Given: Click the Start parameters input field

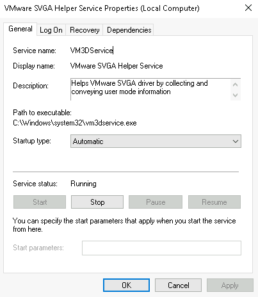Looking at the screenshot, I should [x=161, y=248].
